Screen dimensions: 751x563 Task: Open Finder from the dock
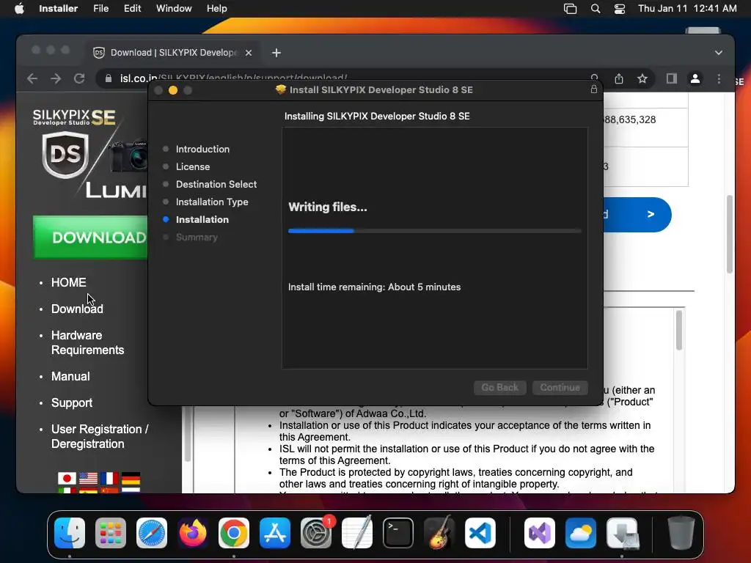[x=70, y=533]
